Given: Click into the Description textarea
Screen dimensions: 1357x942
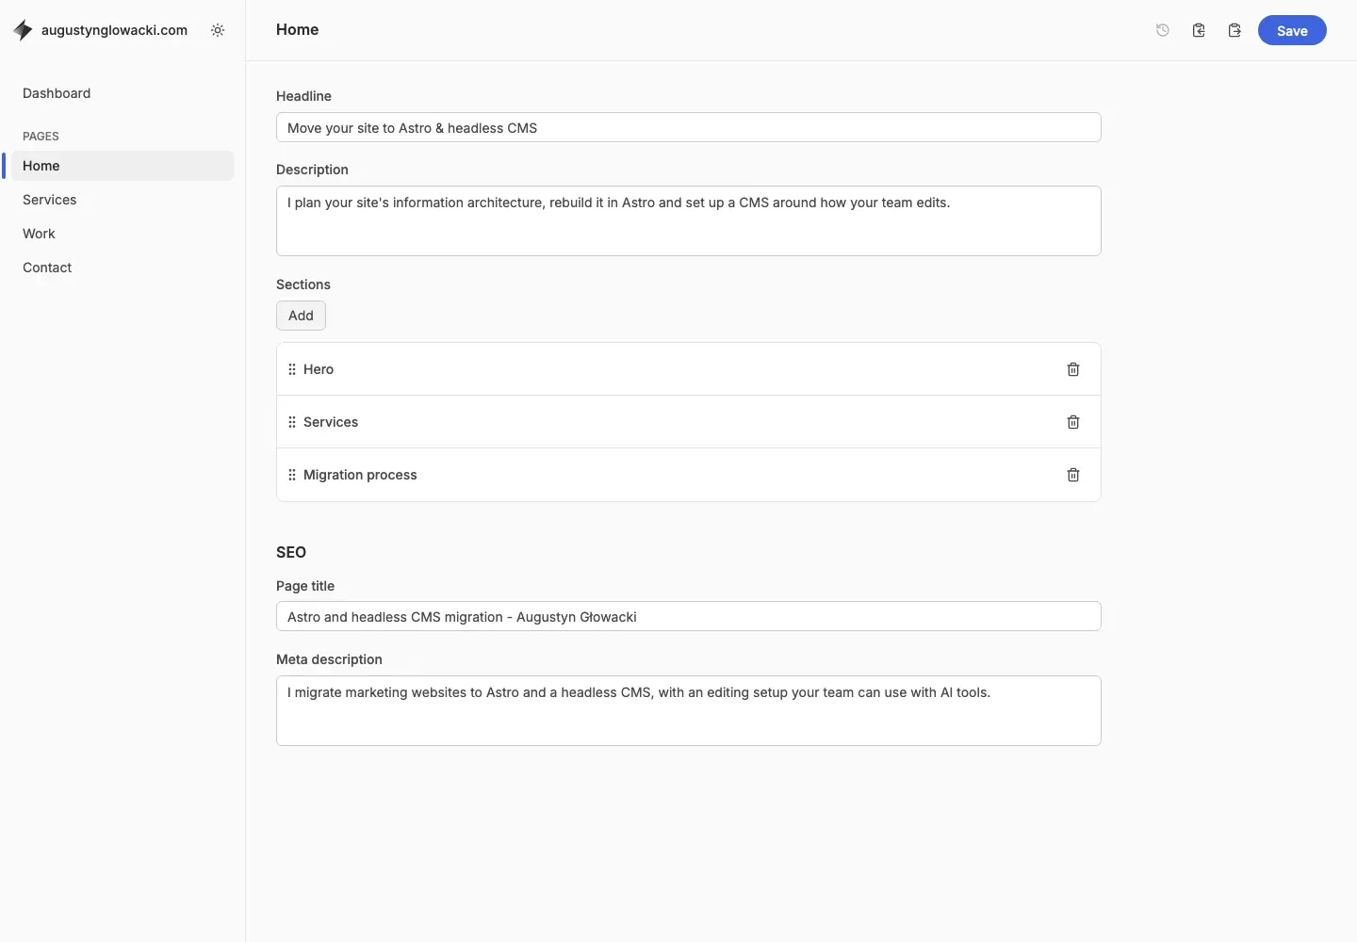Looking at the screenshot, I should tap(688, 220).
